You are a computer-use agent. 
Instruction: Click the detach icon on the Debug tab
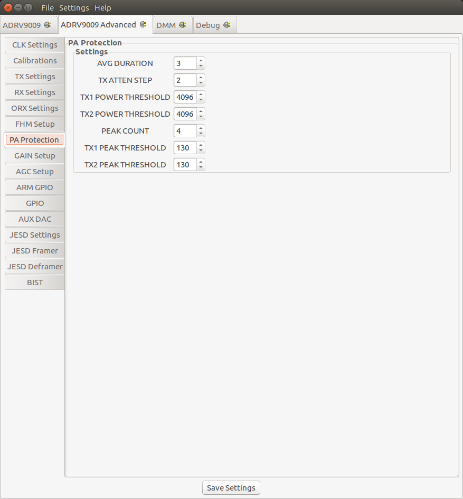226,24
